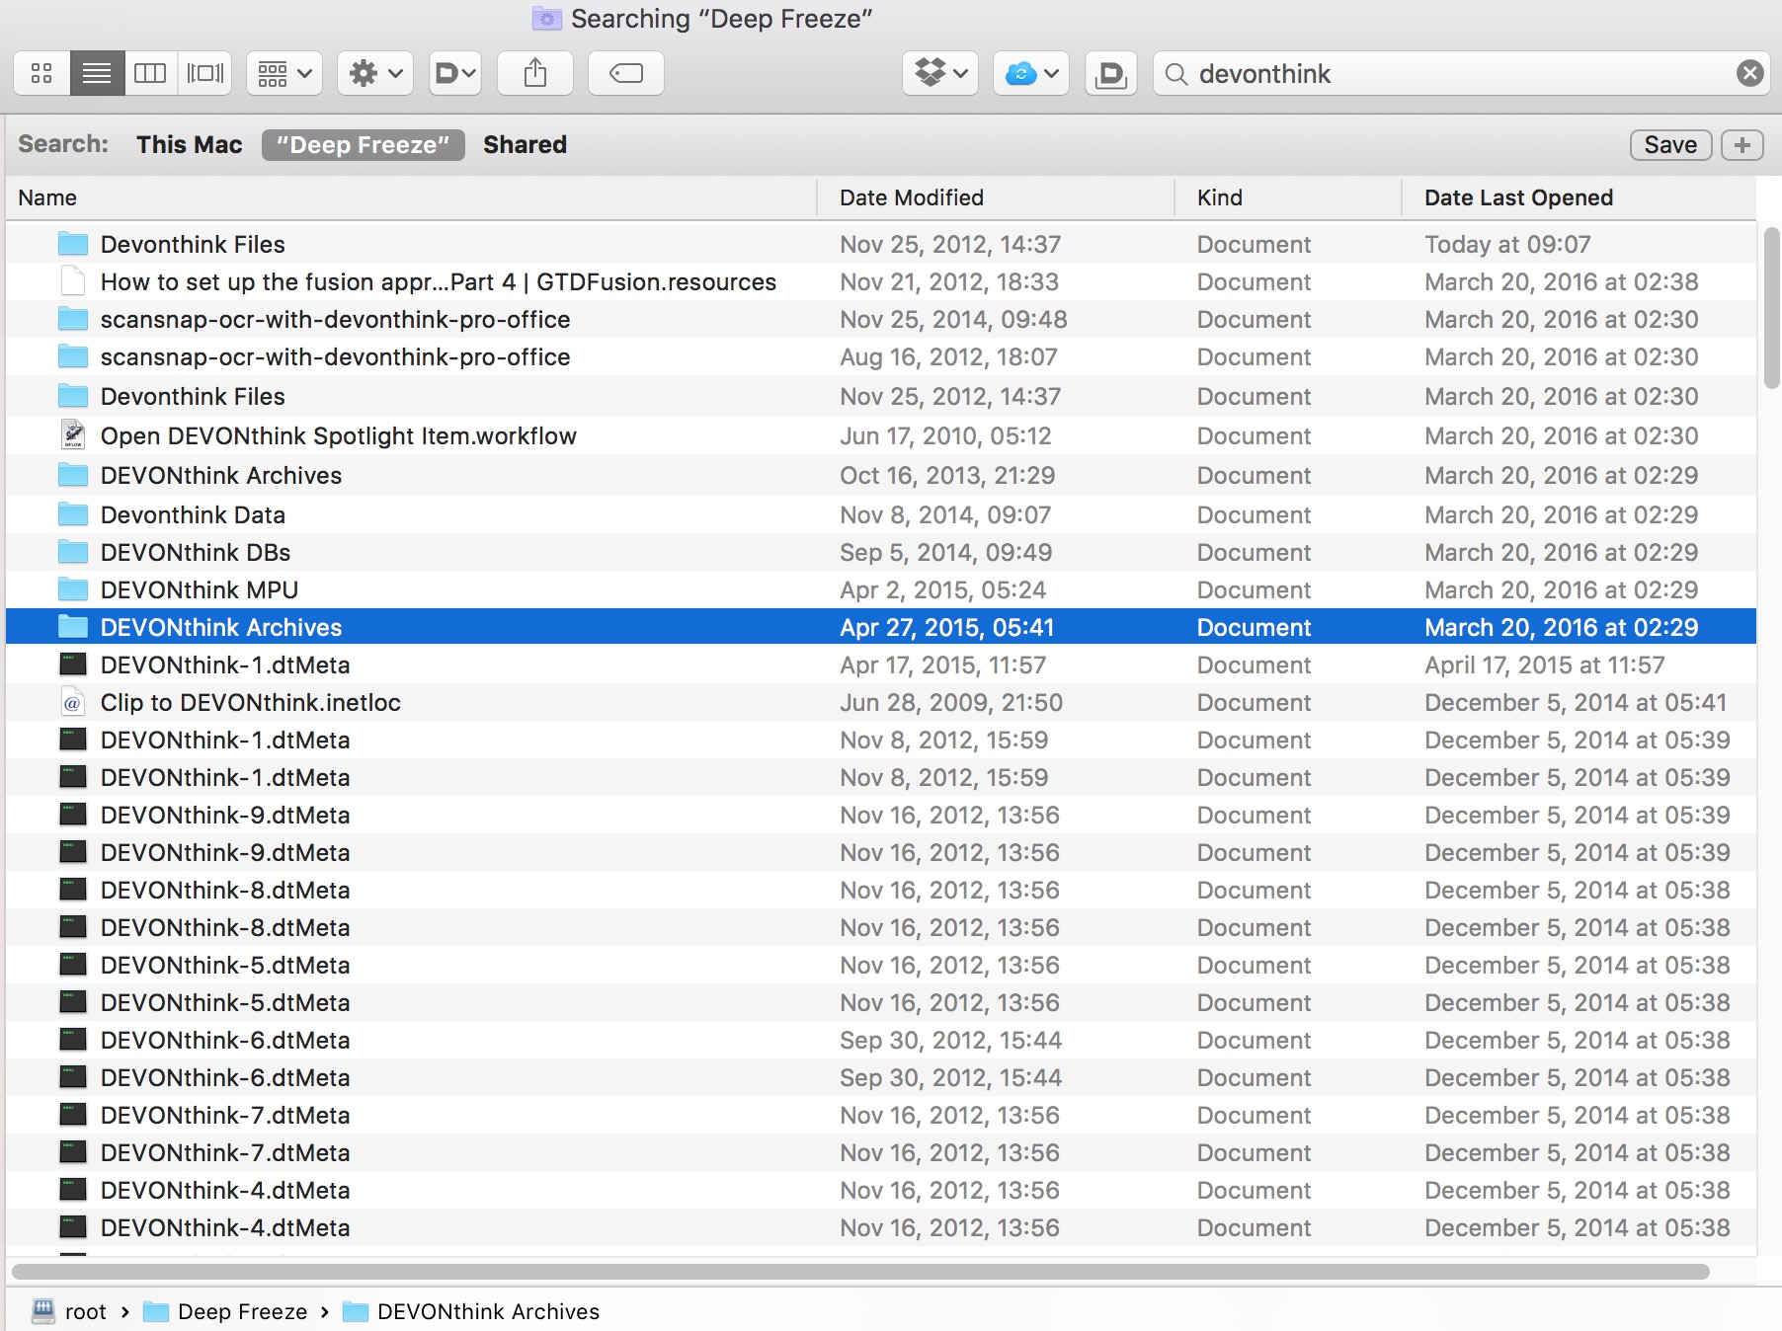Screen dimensions: 1782x1331
Task: Click the Share toolbar button
Action: point(535,73)
